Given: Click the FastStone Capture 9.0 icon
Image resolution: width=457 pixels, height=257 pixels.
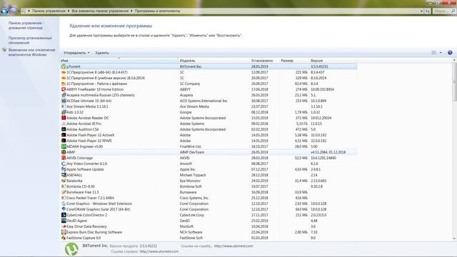Looking at the screenshot, I should point(64,238).
